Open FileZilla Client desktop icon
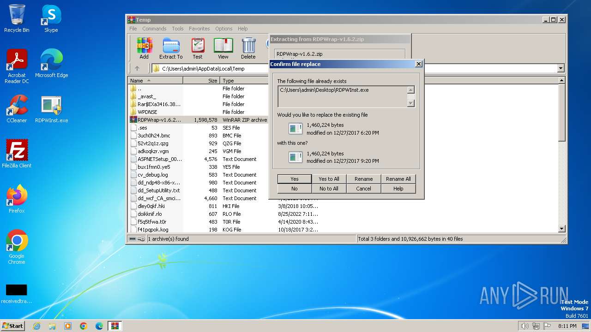This screenshot has height=332, width=591. [17, 154]
